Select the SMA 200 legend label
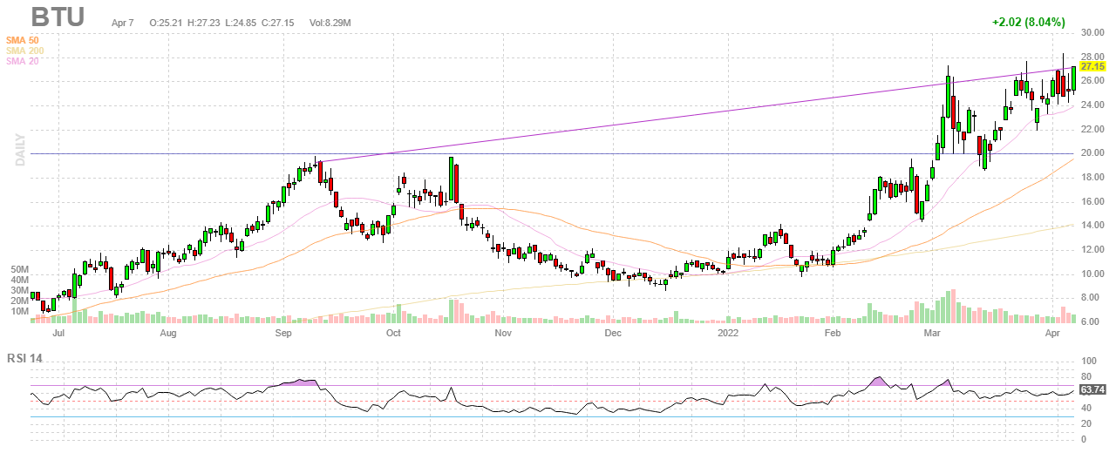Viewport: 1116px width, 453px height. click(x=25, y=51)
